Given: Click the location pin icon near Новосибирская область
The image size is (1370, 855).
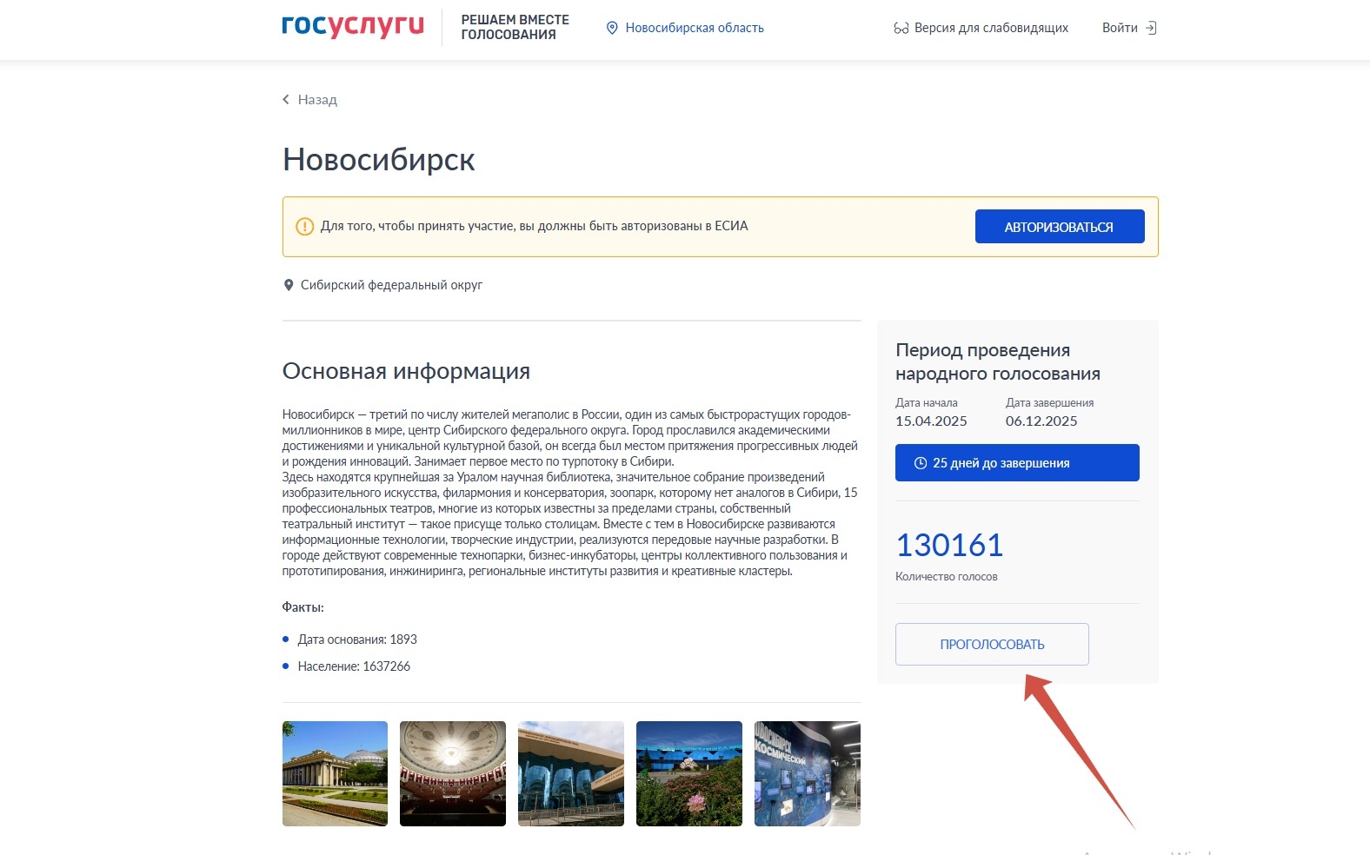Looking at the screenshot, I should 612,28.
